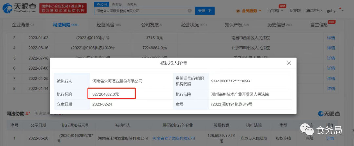Open the gahy... user account dropdown

(335, 11)
